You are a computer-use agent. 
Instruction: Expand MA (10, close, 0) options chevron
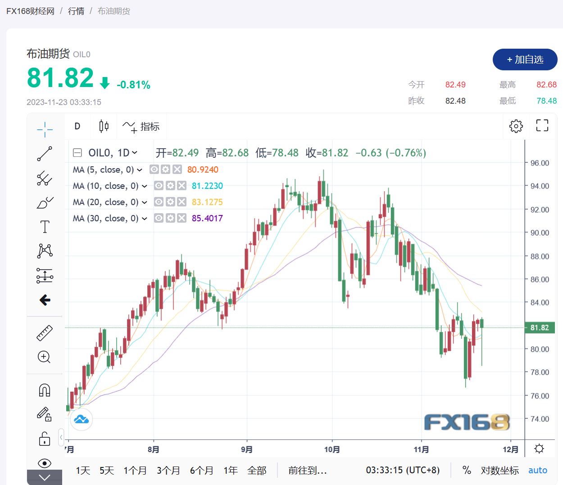click(145, 186)
